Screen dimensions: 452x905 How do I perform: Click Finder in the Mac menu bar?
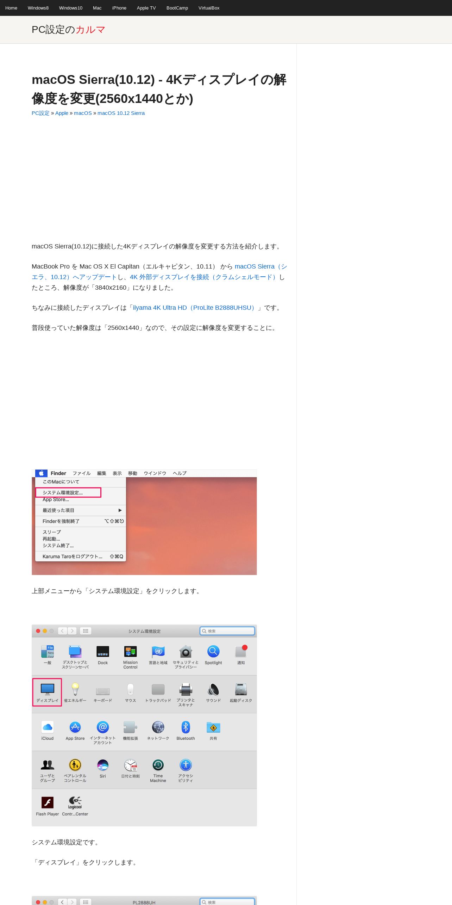click(58, 473)
